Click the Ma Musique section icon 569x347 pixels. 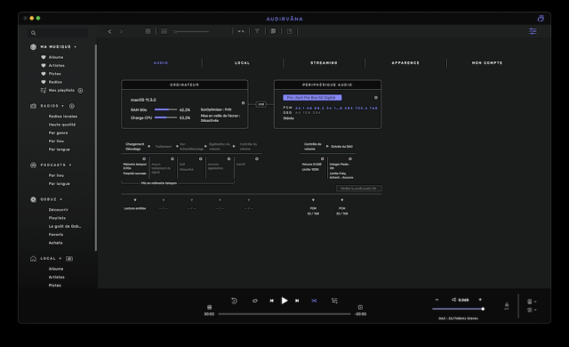point(34,47)
